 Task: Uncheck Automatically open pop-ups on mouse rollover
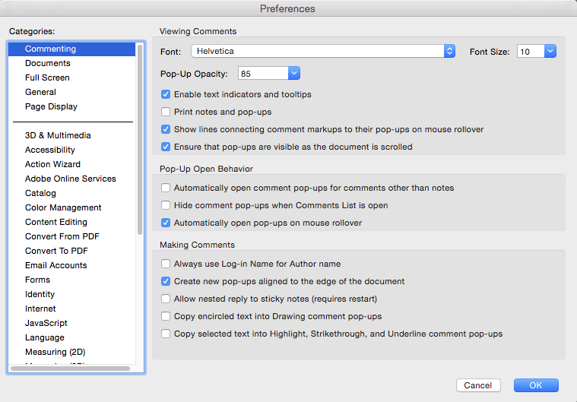(166, 223)
